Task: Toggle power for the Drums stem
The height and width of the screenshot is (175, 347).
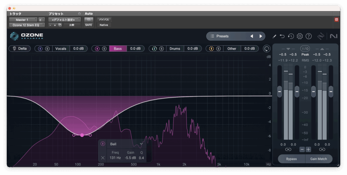Action: pyautogui.click(x=154, y=49)
